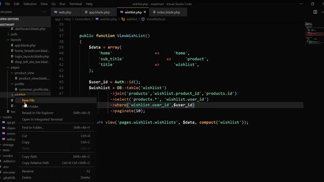Expand the tests folder
Image resolution: width=324 pixels, height=182 pixels.
click(x=6, y=150)
